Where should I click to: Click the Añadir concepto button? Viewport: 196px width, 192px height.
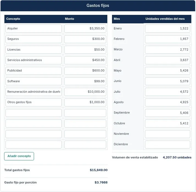[19, 156]
